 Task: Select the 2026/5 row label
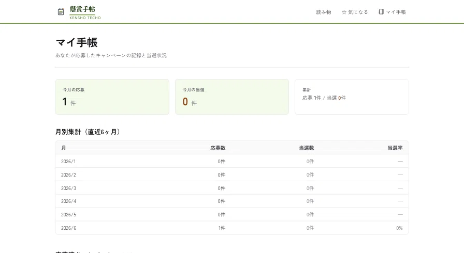[68, 215]
